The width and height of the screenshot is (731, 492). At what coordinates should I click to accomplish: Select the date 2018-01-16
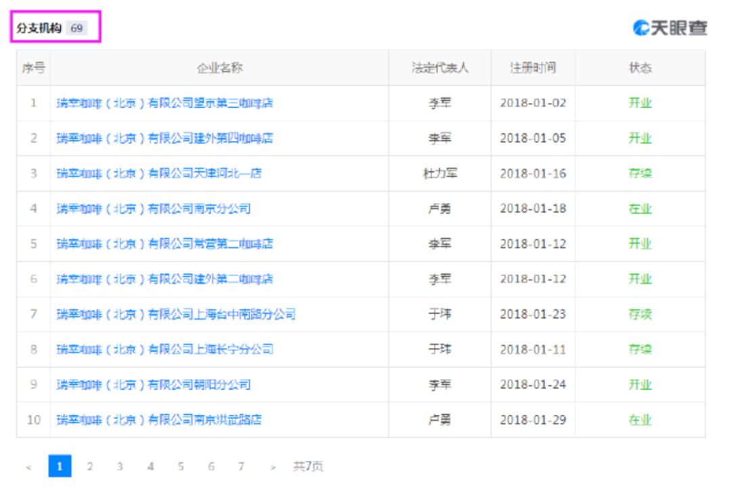[533, 173]
